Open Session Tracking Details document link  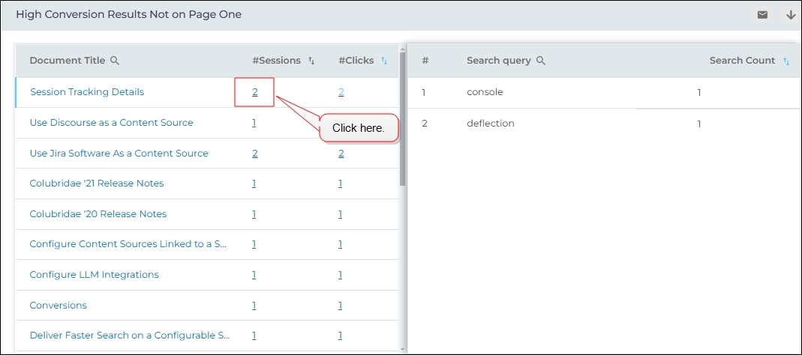(x=87, y=92)
